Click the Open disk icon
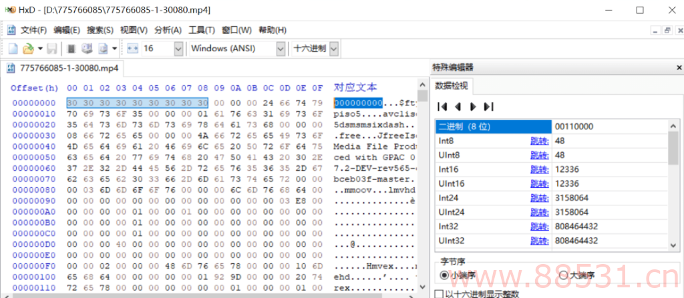Viewport: 684px width, 298px height. pos(86,49)
